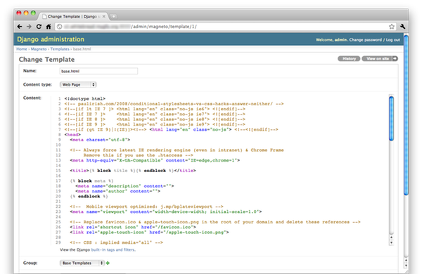This screenshot has height=274, width=422.
Task: Click apple-touch-icon link line 27
Action: (x=149, y=233)
